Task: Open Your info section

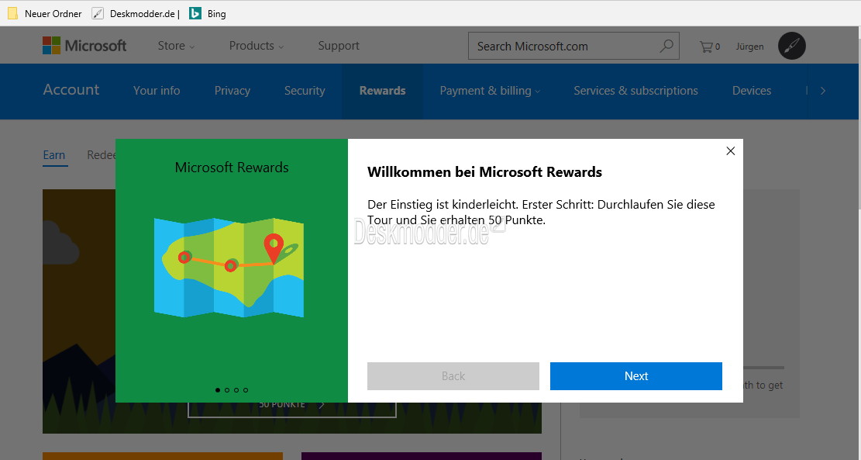Action: 157,91
